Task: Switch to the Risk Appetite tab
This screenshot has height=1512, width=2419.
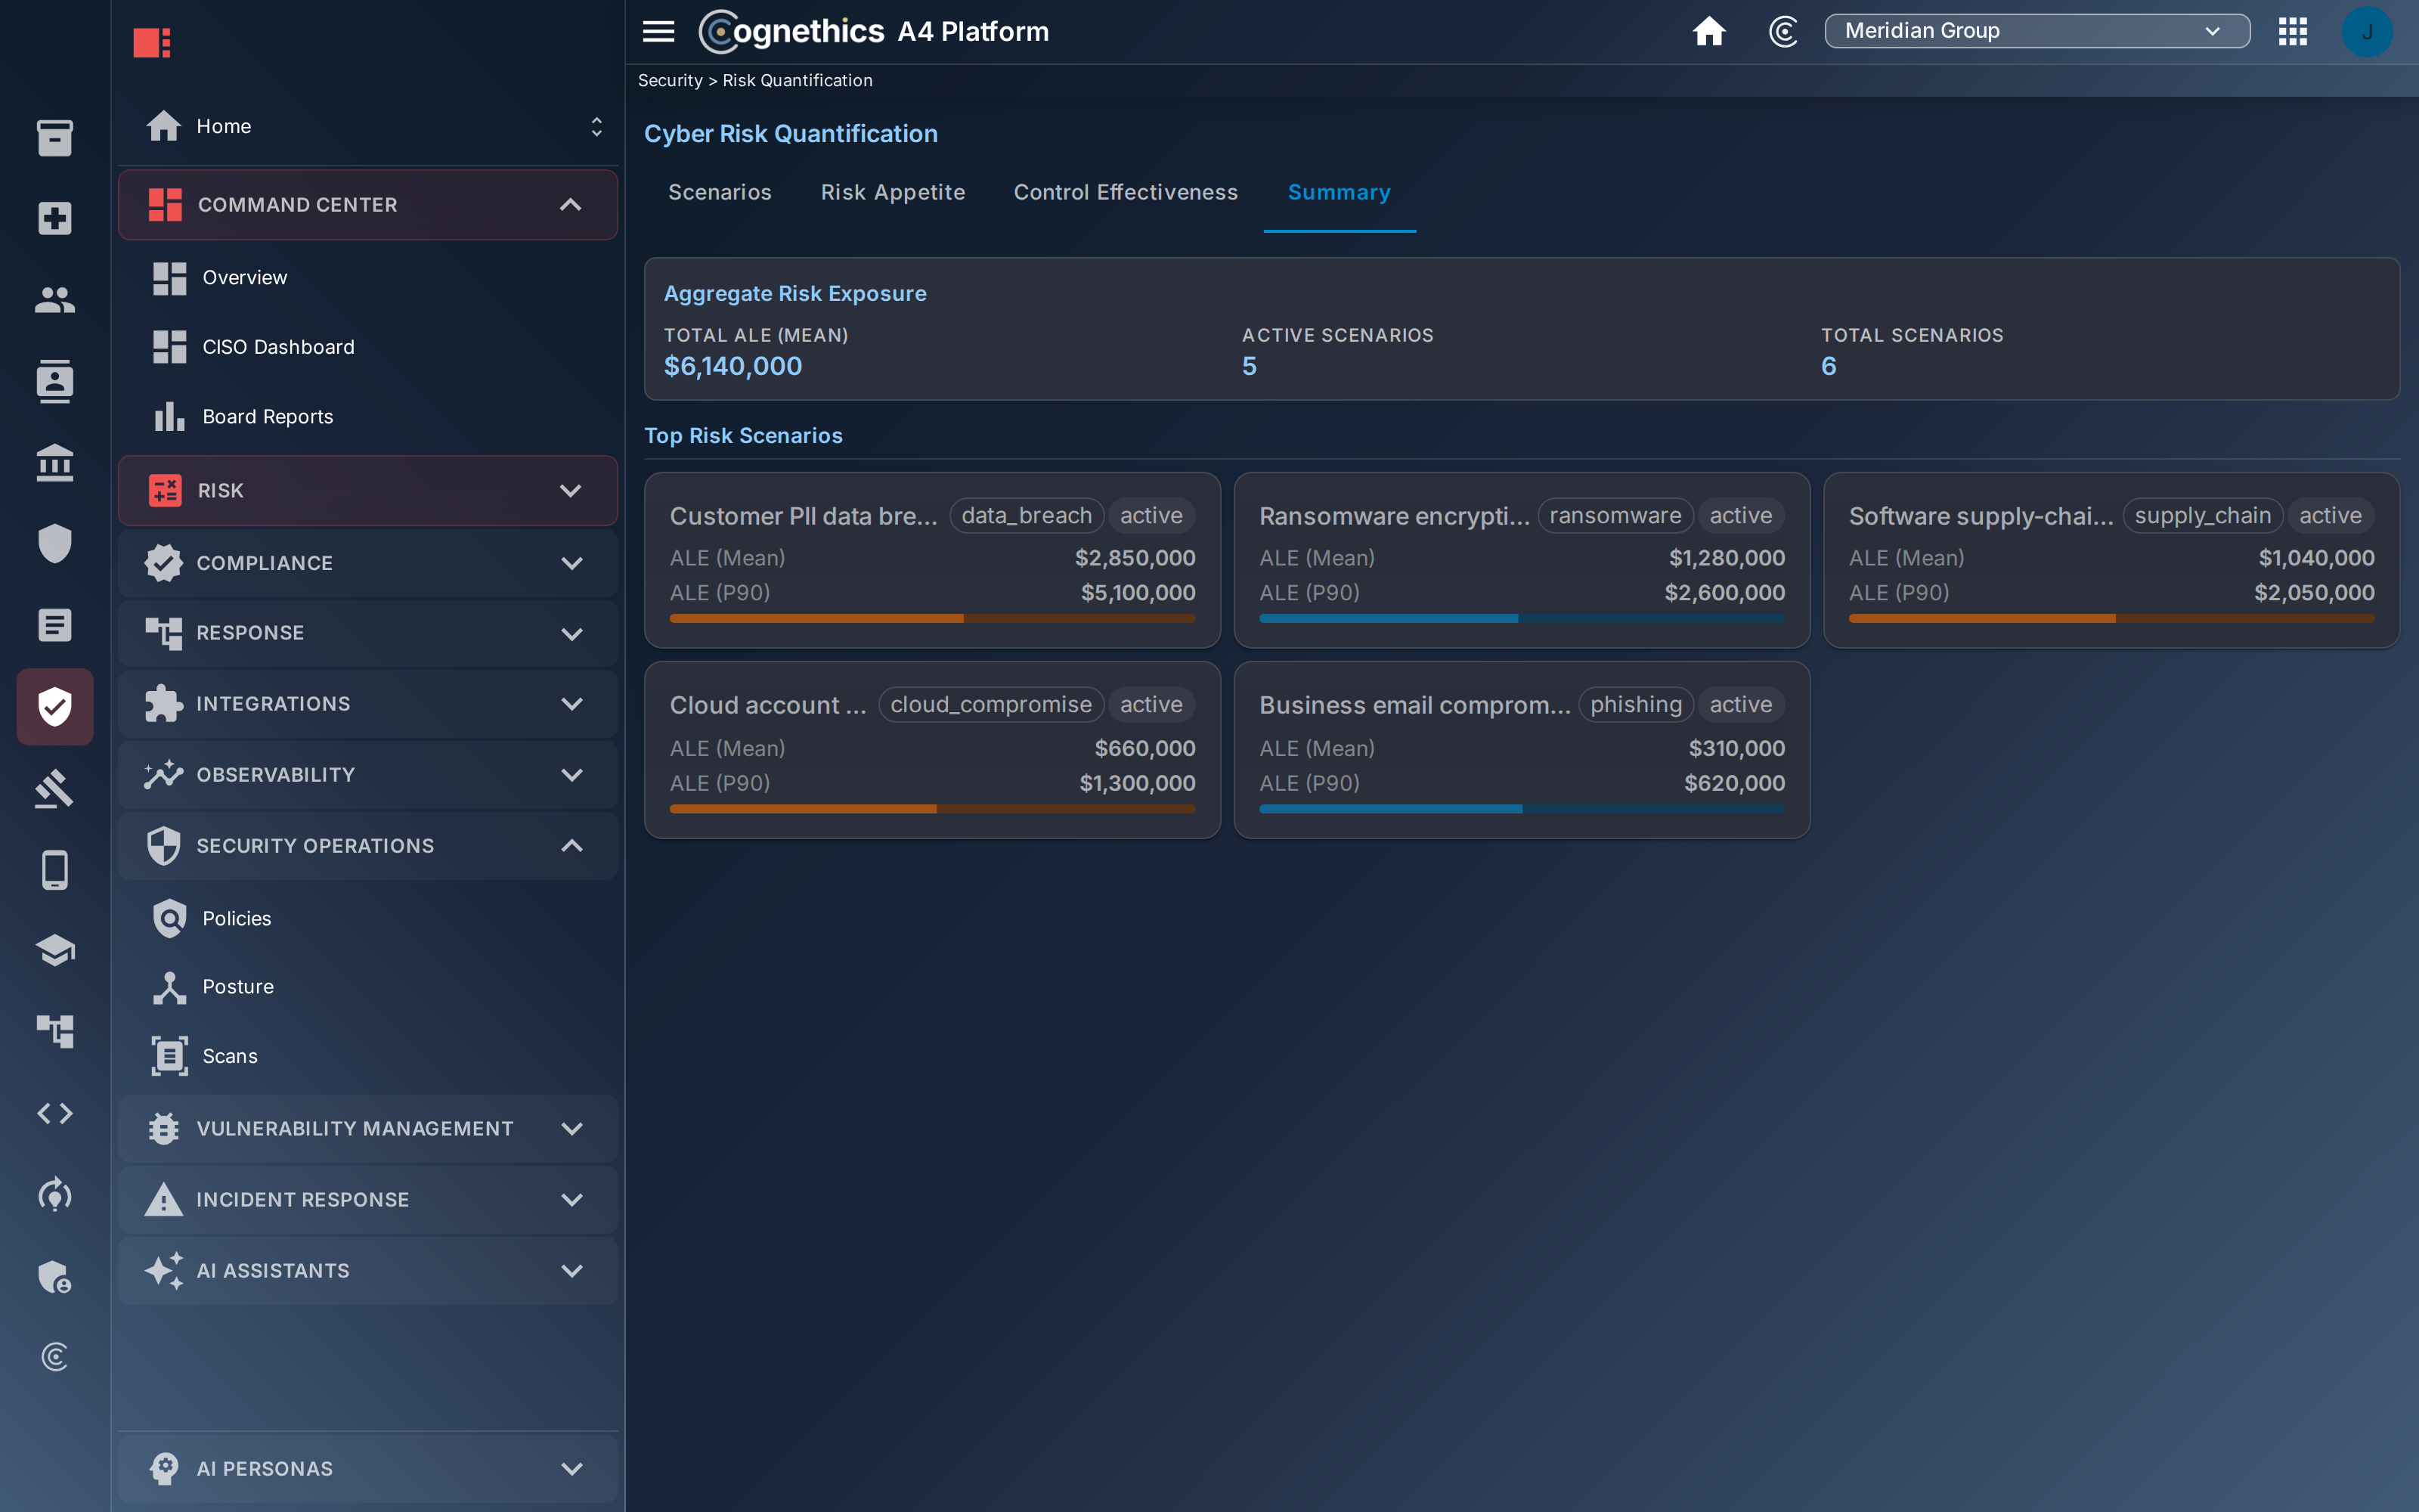Action: tap(893, 192)
